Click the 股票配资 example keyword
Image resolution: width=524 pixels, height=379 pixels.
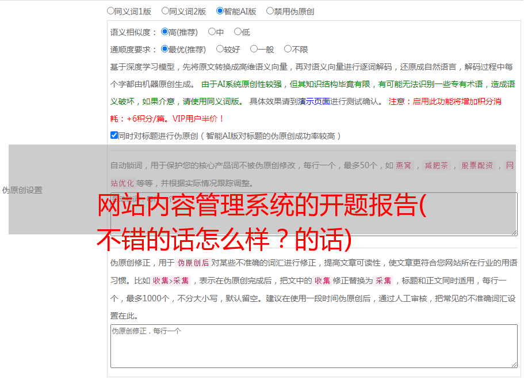pyautogui.click(x=477, y=165)
